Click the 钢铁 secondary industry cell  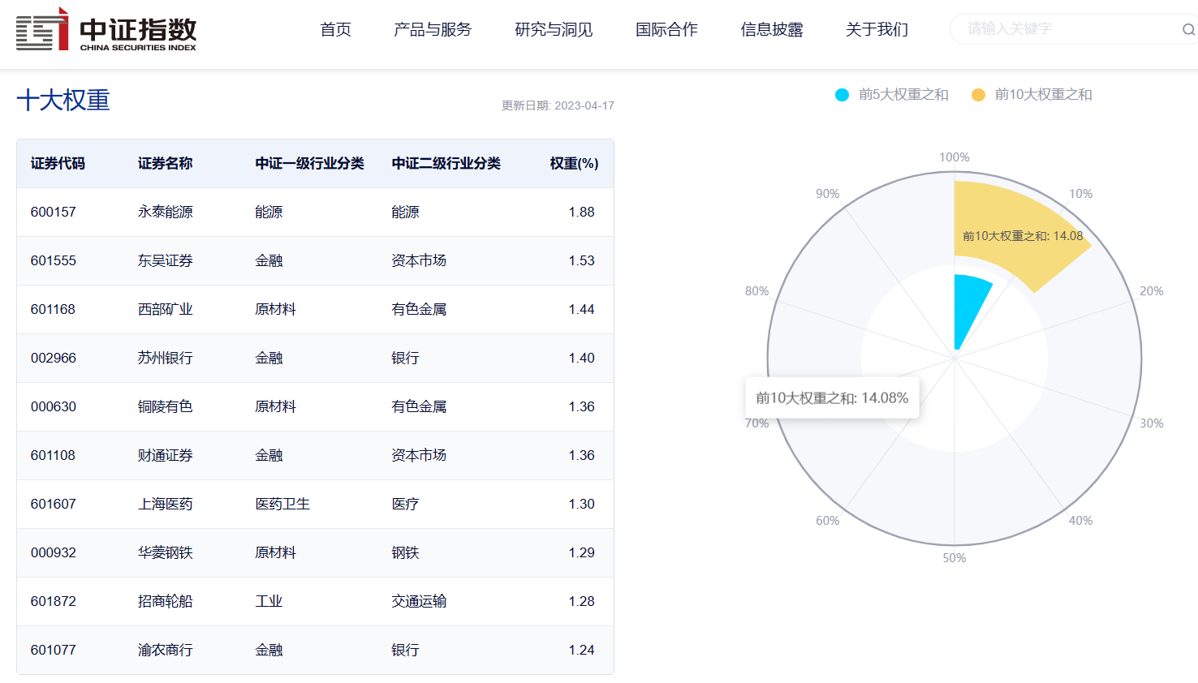tap(405, 553)
